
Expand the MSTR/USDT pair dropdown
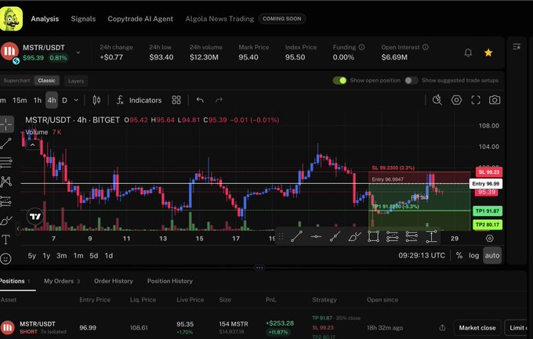pyautogui.click(x=78, y=52)
